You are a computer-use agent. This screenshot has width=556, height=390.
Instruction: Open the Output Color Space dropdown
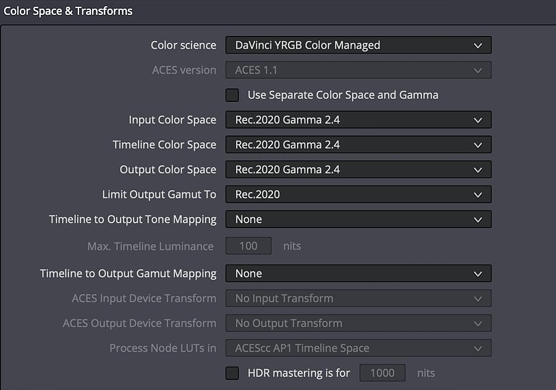358,169
